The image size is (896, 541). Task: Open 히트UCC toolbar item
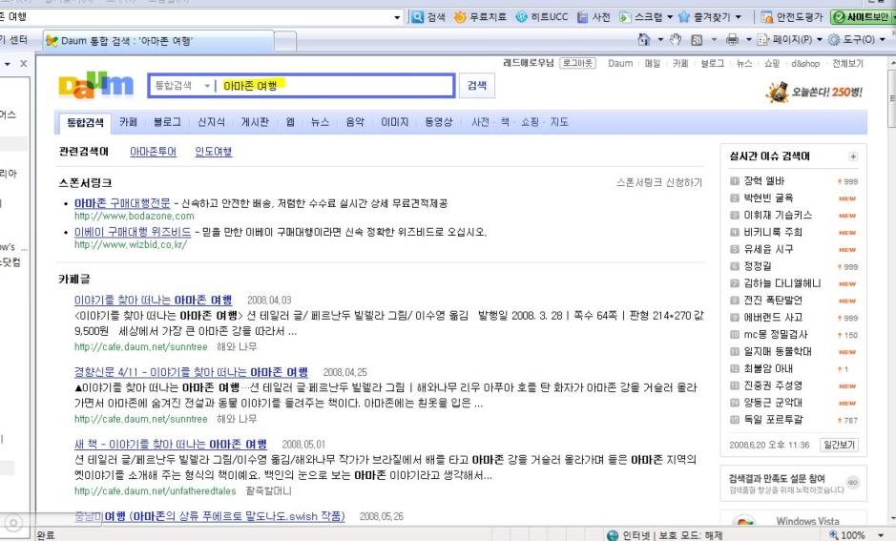542,17
